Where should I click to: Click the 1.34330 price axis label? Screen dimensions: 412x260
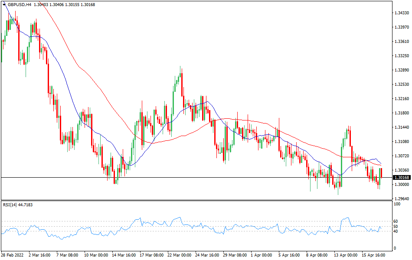401,13
